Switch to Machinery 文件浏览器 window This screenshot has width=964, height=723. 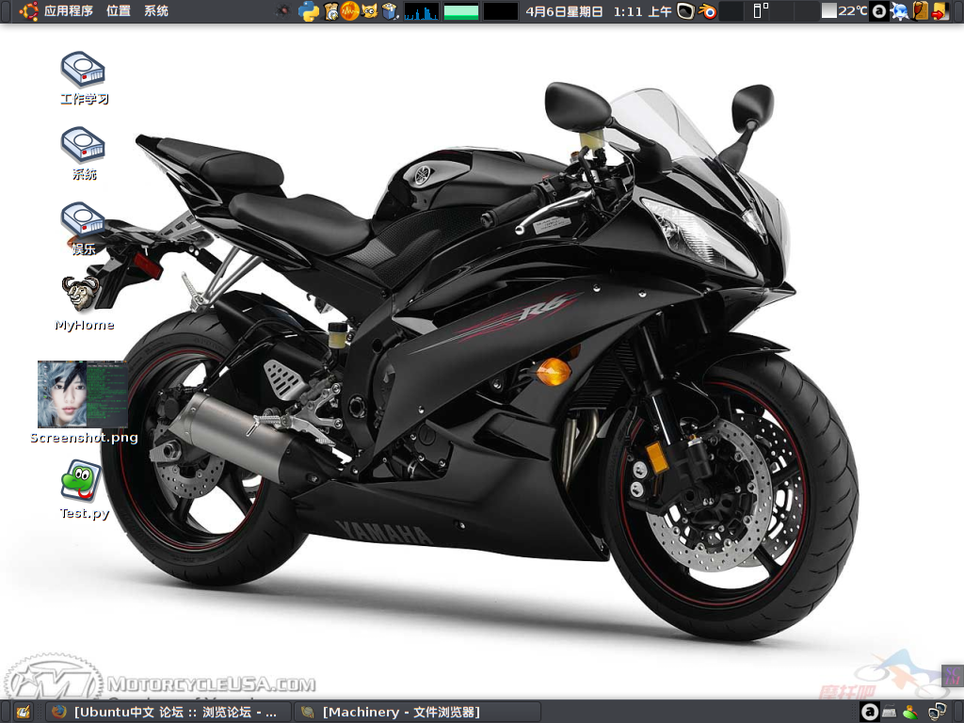pyautogui.click(x=417, y=712)
